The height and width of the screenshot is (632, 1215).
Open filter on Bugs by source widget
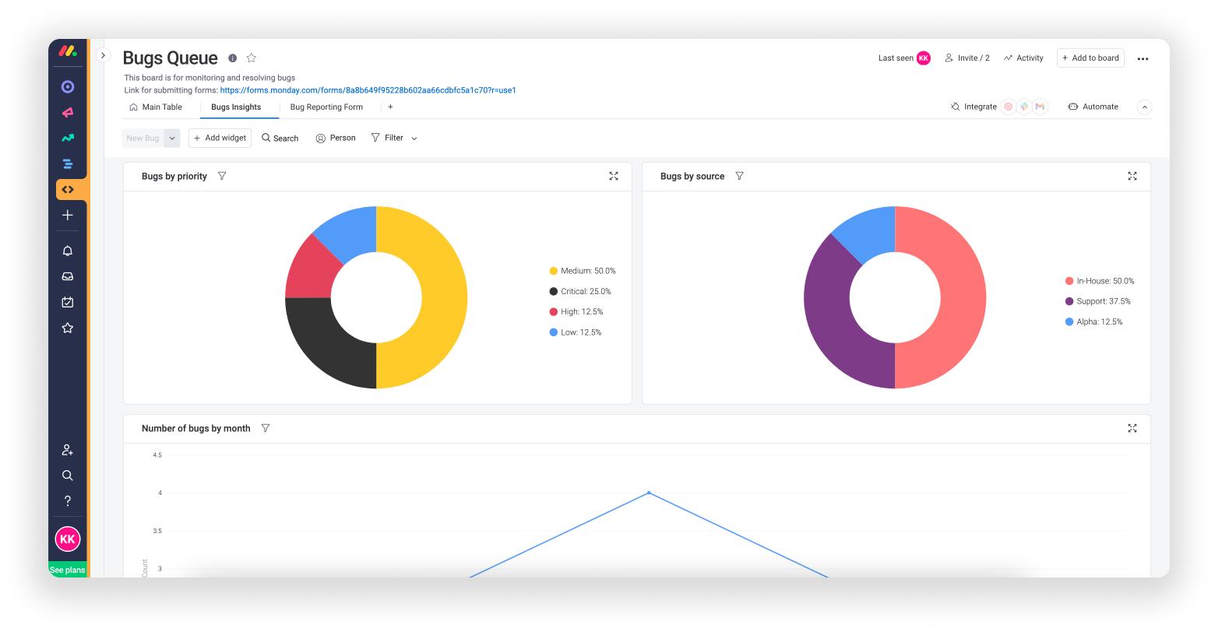[739, 177]
